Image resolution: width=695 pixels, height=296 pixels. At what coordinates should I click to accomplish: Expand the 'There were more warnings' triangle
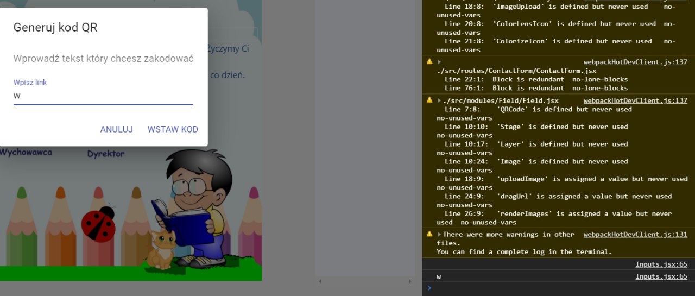(439, 235)
